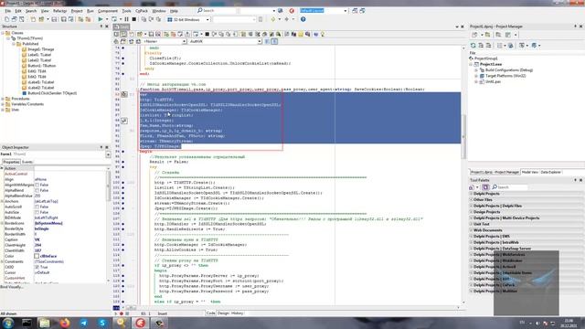Select Unit1.pas in Project Manager
Viewport: 585px width, 329px height.
coord(493,81)
